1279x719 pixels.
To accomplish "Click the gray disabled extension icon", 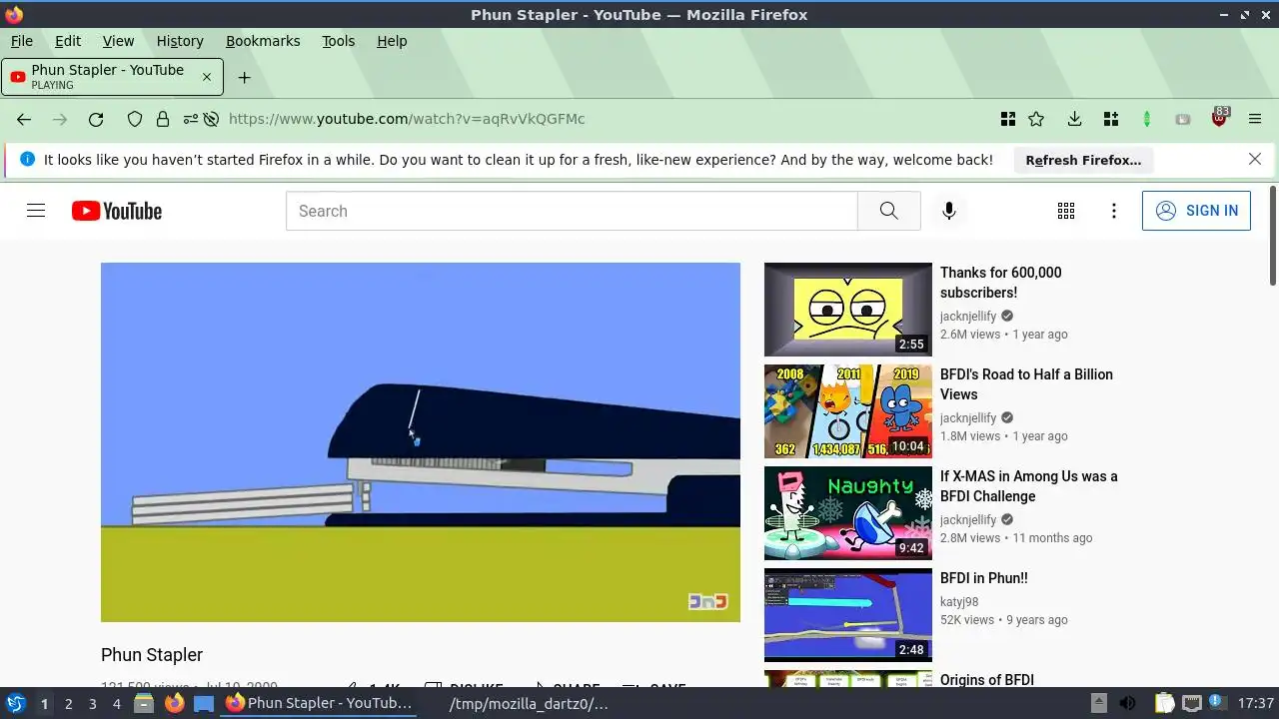I will point(1183,119).
